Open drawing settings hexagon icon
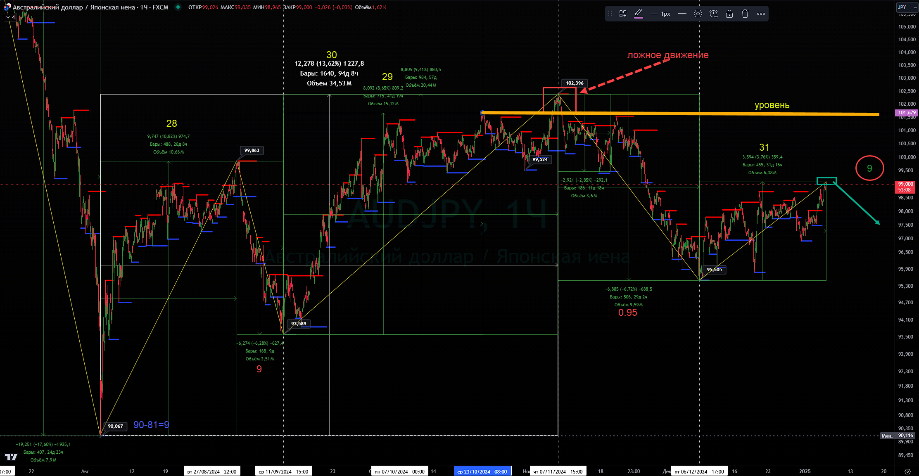 click(698, 14)
